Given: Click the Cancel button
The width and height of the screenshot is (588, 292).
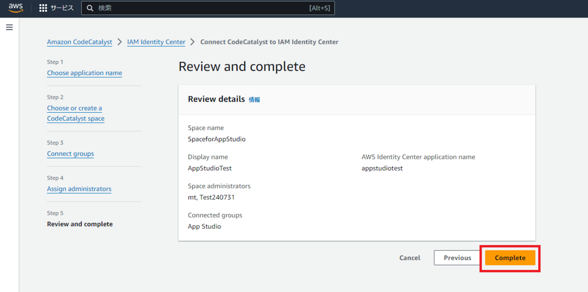Looking at the screenshot, I should 410,258.
